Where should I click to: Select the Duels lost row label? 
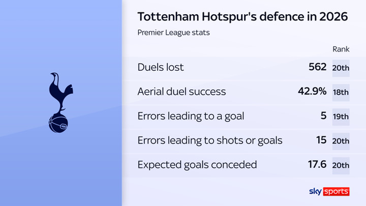(161, 67)
